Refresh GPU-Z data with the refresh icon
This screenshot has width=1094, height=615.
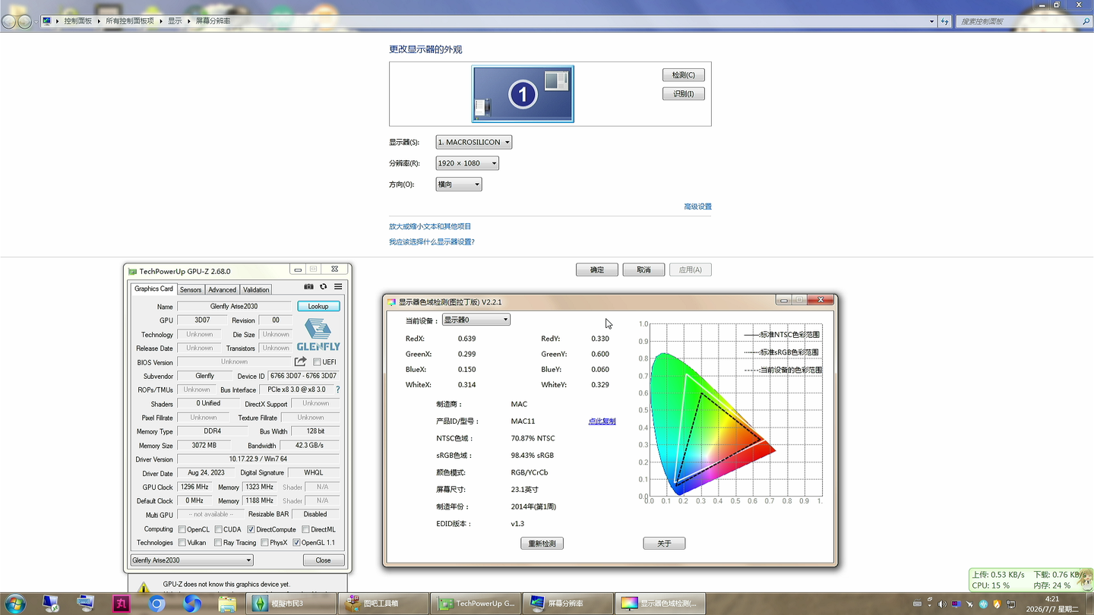point(323,287)
